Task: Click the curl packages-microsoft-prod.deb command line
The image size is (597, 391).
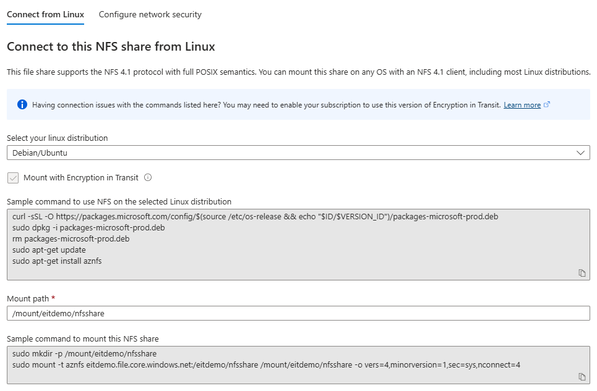Action: pos(256,217)
